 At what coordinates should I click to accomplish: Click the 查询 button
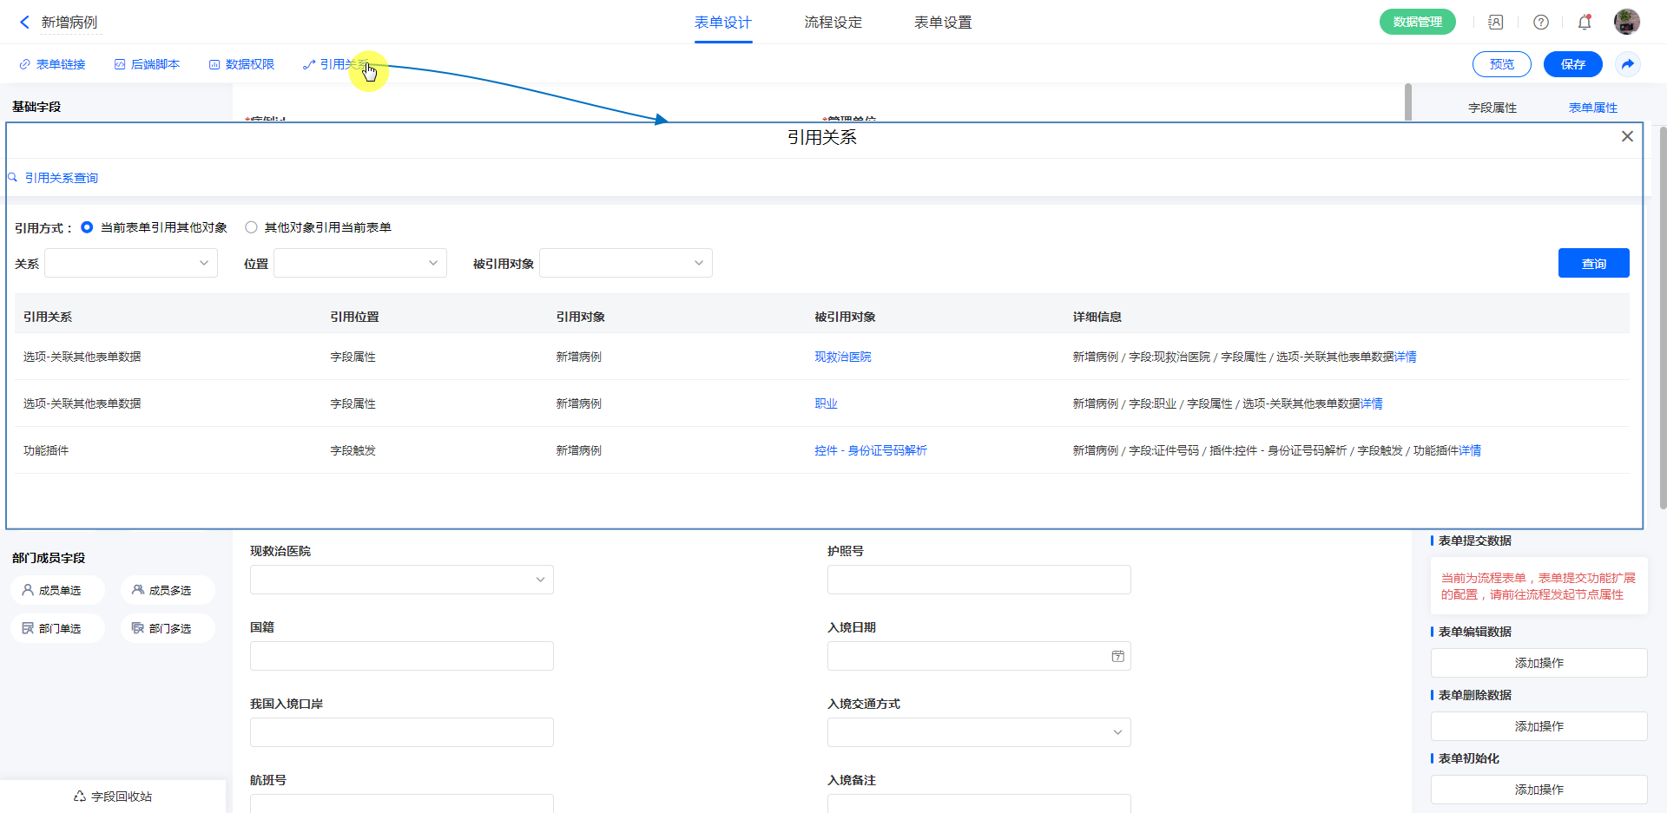click(x=1593, y=263)
